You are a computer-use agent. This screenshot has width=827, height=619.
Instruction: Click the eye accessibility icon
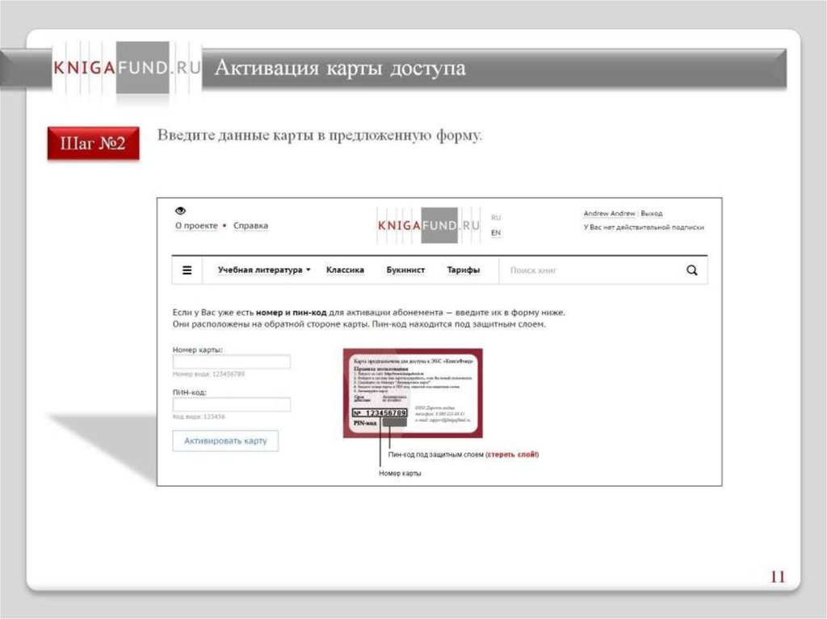point(180,211)
